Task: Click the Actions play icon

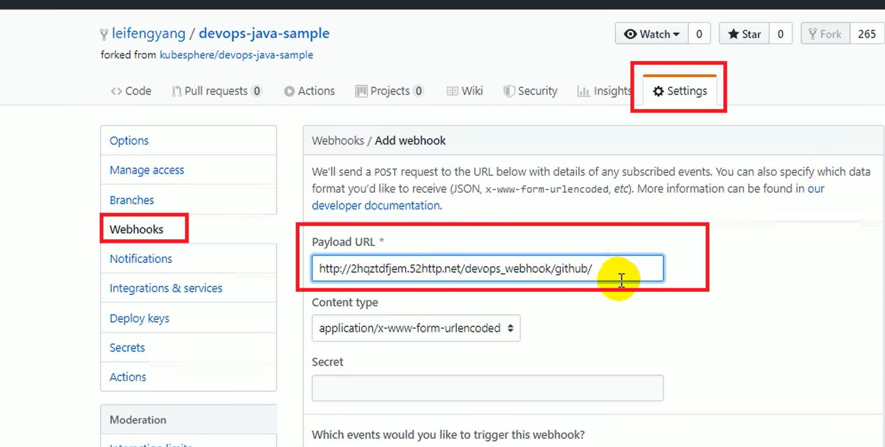Action: click(289, 91)
